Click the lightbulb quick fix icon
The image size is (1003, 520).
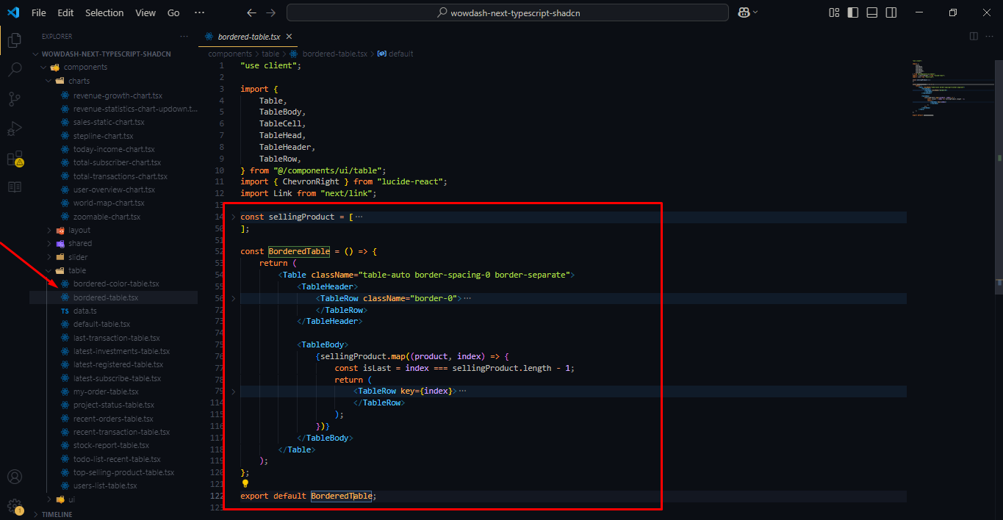pos(245,483)
